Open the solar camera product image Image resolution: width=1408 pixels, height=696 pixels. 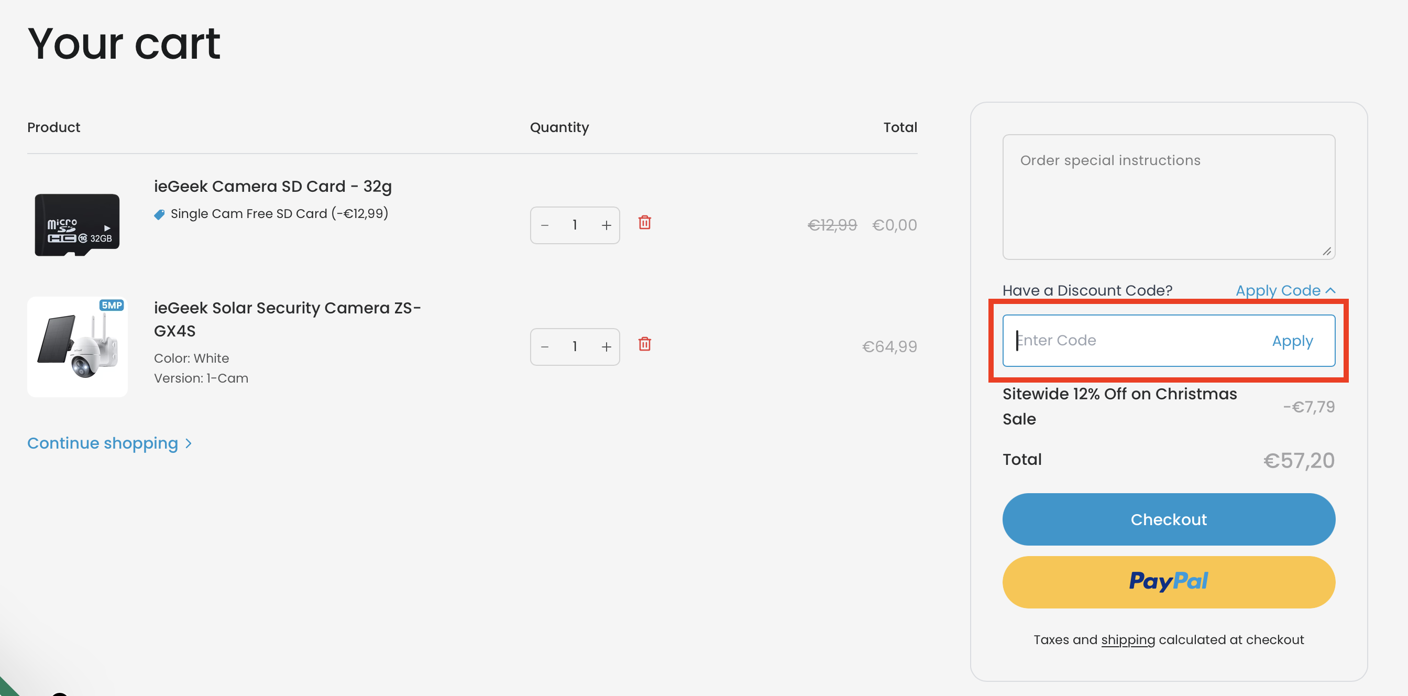pyautogui.click(x=77, y=346)
